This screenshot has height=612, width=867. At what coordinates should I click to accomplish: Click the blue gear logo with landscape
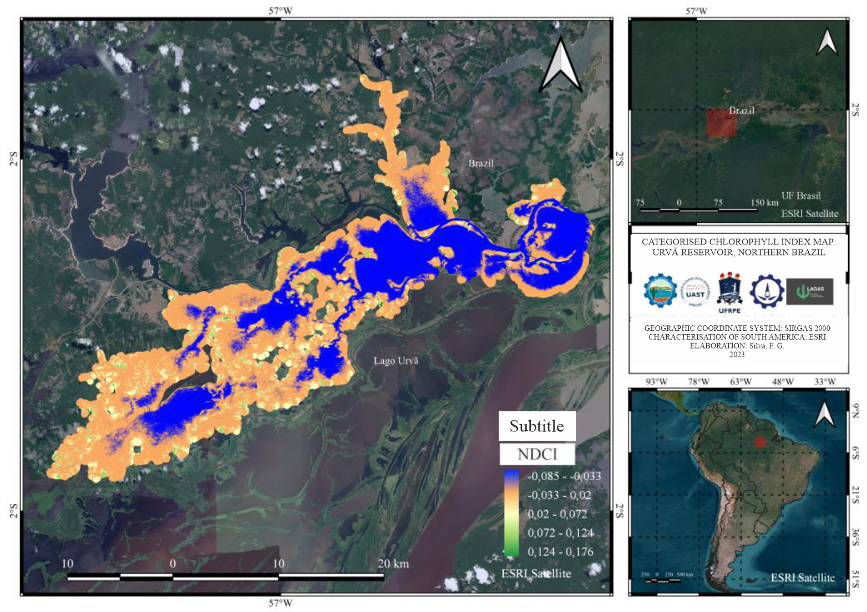click(660, 290)
